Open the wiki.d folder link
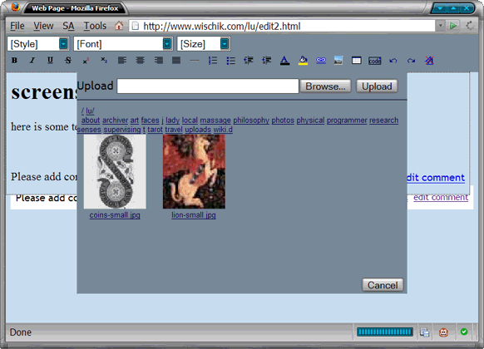Screen dimensions: 484x349 [x=223, y=130]
